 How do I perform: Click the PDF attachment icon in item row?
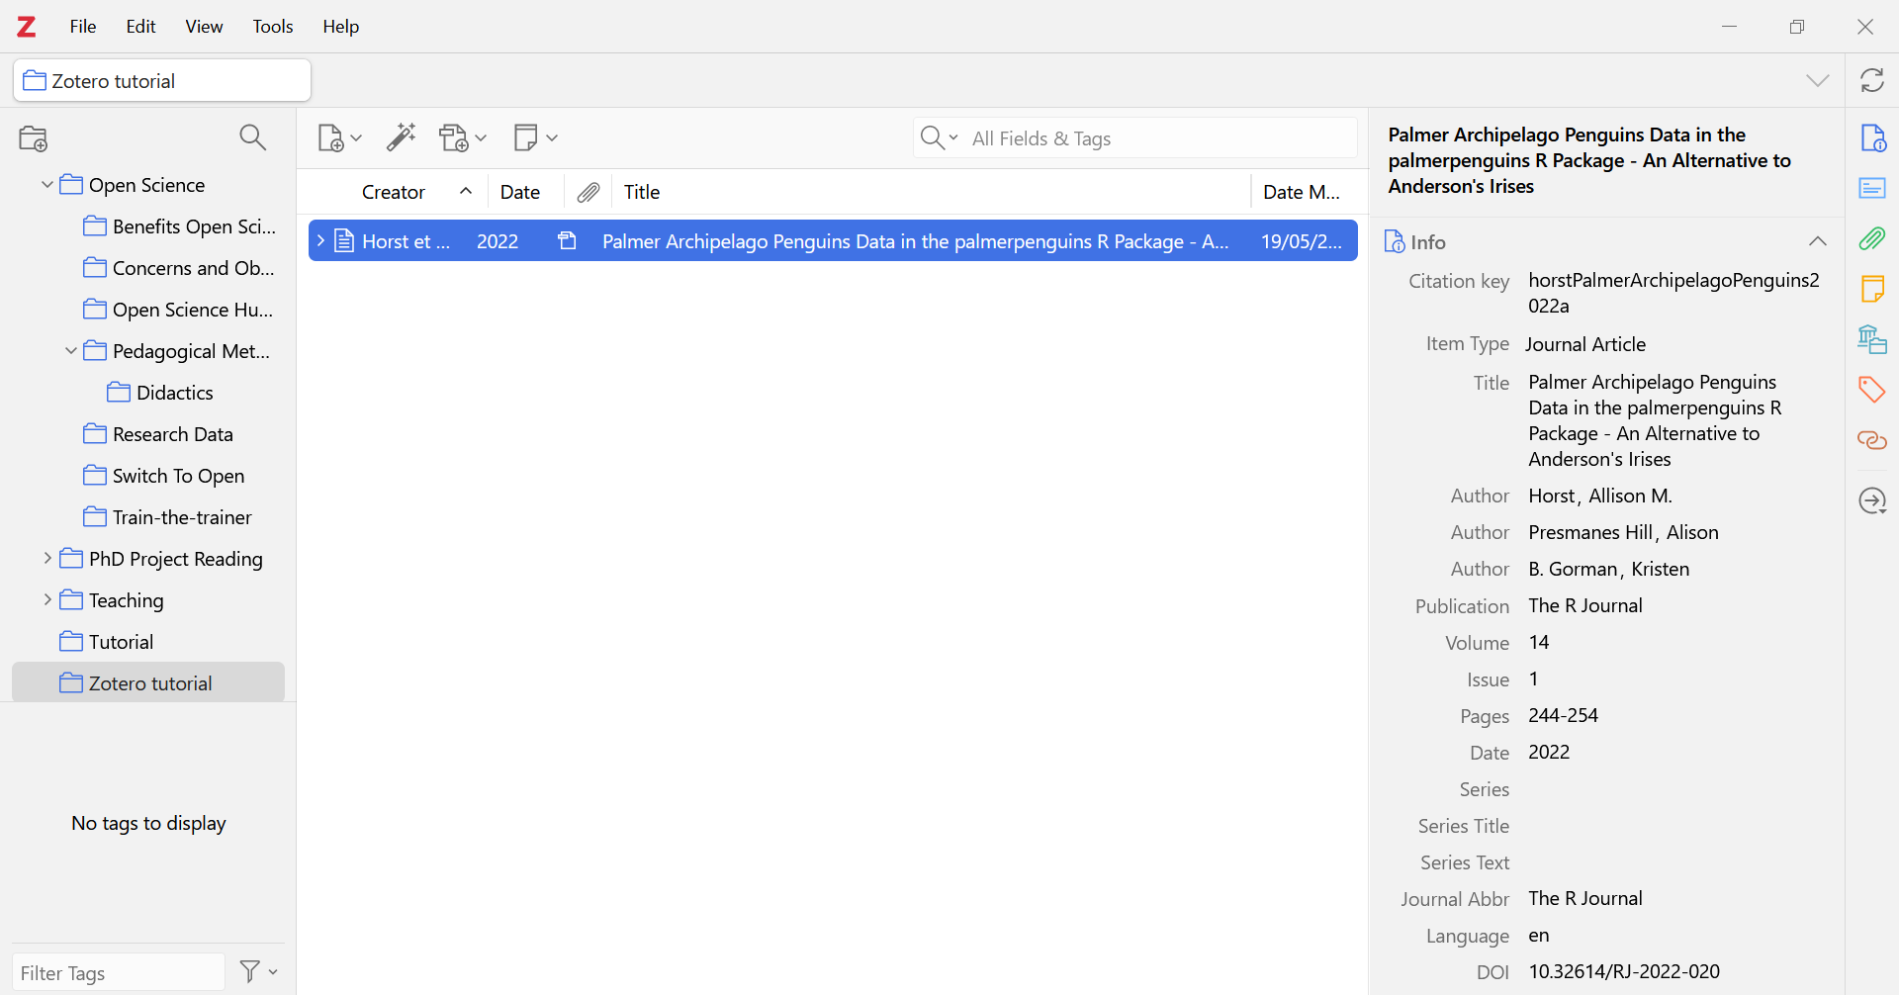pos(567,240)
